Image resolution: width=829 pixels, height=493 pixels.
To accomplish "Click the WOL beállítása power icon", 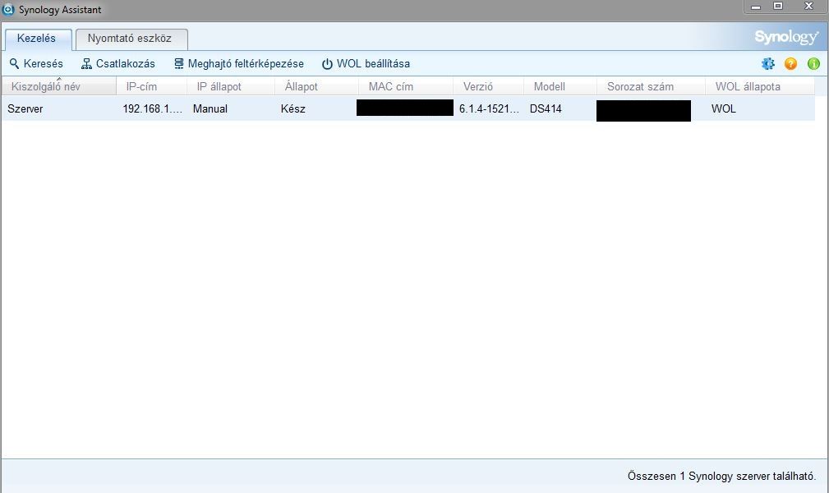I will click(327, 64).
